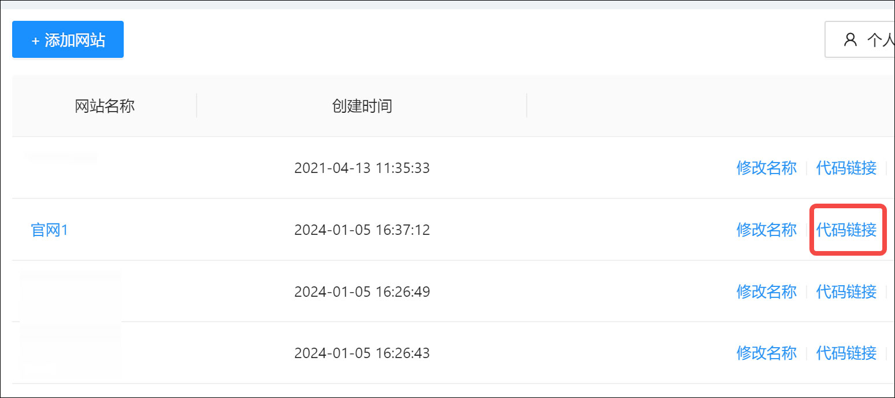Open 代码链接 for the 官网1 row
Viewport: 895px width, 398px height.
click(x=846, y=230)
